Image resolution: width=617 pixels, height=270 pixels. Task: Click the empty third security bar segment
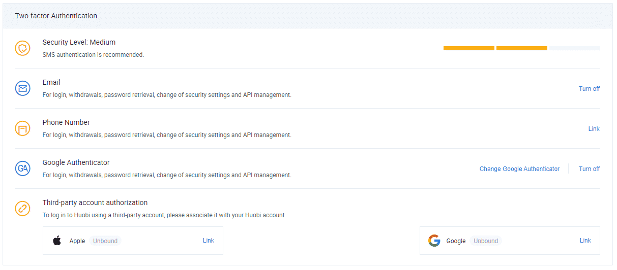(574, 48)
